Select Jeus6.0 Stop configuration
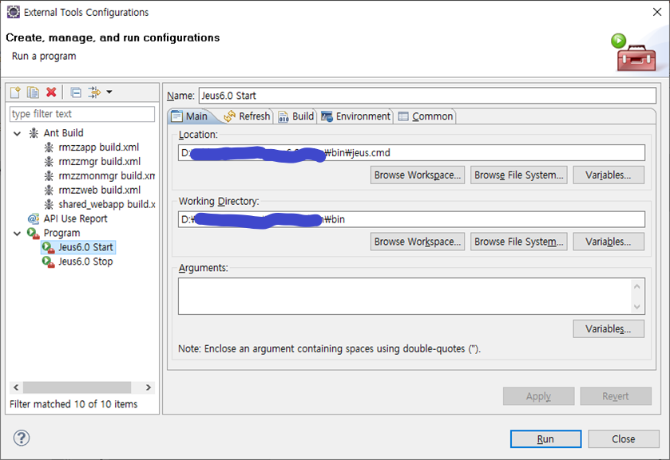 [x=85, y=261]
